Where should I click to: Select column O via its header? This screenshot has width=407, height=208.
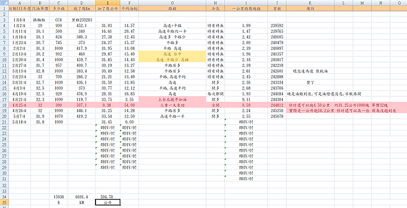click(x=399, y=3)
